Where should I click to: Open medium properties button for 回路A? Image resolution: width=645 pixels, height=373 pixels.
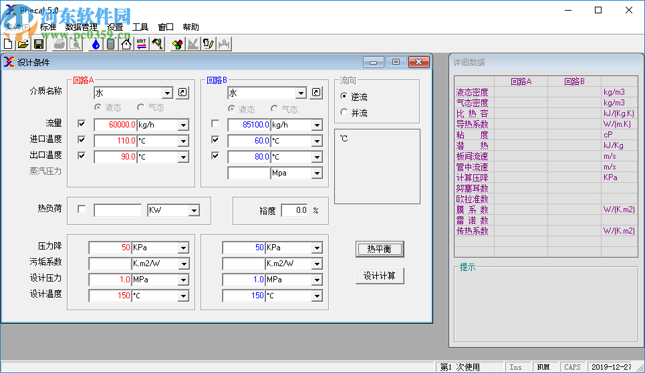pyautogui.click(x=182, y=93)
